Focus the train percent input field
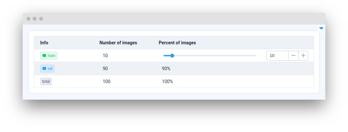Image resolution: width=348 pixels, height=132 pixels. pyautogui.click(x=277, y=56)
